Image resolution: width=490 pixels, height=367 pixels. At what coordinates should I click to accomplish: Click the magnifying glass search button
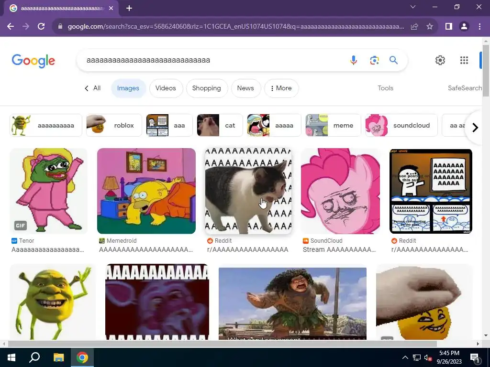[x=393, y=60]
